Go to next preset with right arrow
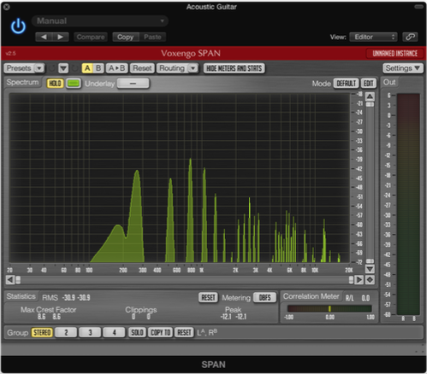This screenshot has width=427, height=374. [x=60, y=37]
